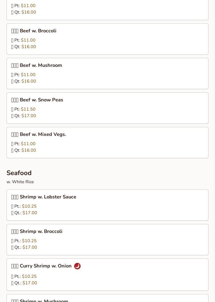This screenshot has height=302, width=215.
Task: Open the Beef w. Broccoli item
Action: point(38,31)
